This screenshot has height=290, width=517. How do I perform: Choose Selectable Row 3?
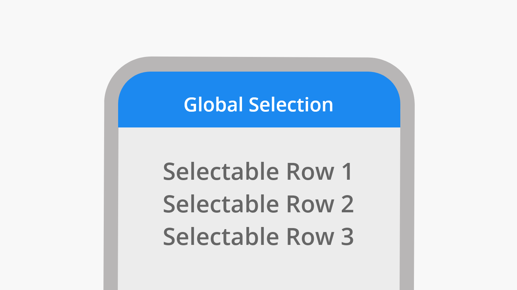[258, 236]
